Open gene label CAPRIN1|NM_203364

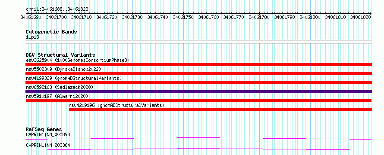48,145
